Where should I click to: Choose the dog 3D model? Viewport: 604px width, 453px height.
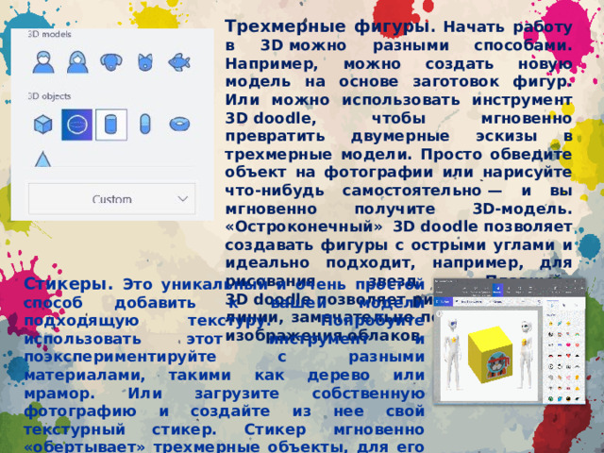coord(111,62)
